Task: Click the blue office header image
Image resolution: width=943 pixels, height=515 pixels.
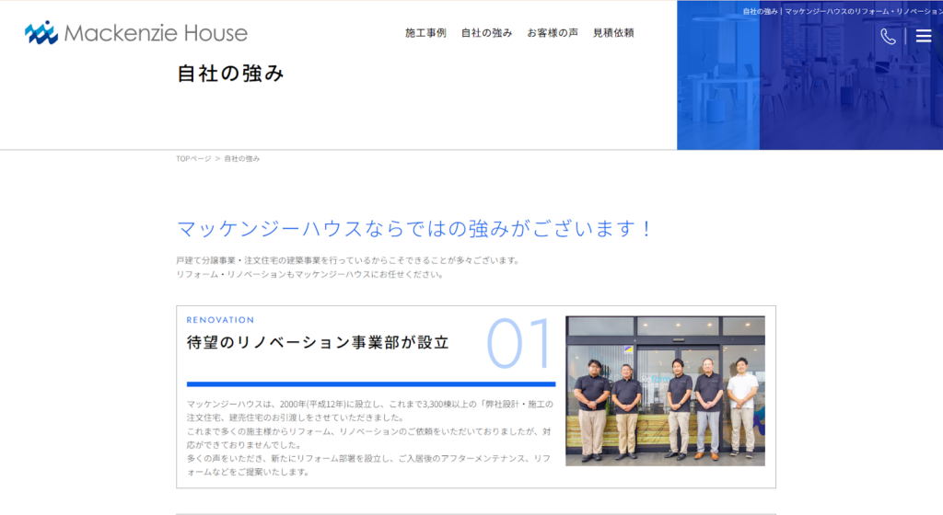Action: (x=809, y=75)
